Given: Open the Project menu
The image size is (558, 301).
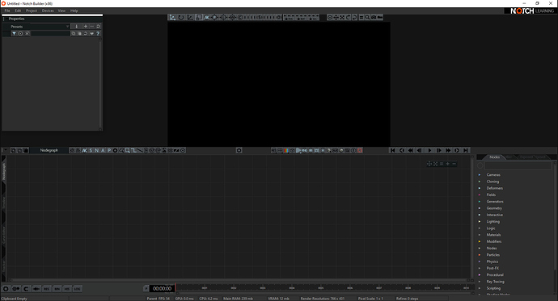Looking at the screenshot, I should [x=32, y=10].
